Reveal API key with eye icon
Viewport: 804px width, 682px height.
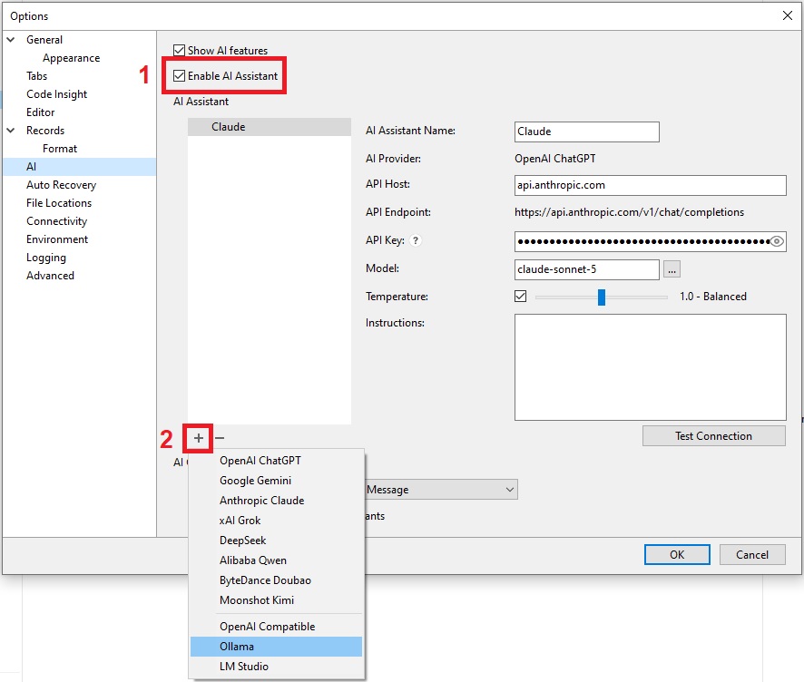(777, 241)
